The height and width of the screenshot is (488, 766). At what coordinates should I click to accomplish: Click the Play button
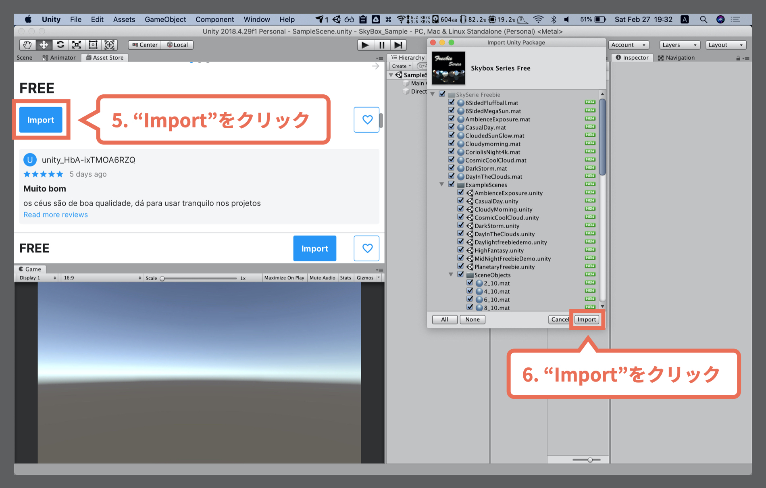(365, 45)
